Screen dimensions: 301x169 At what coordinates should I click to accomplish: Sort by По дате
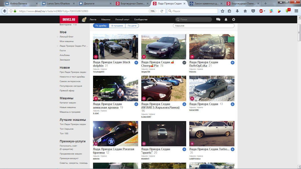[x=132, y=26]
